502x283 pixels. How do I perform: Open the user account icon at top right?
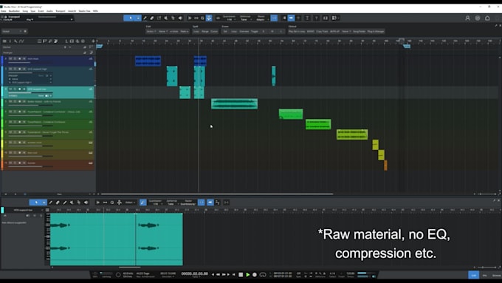coord(467,18)
